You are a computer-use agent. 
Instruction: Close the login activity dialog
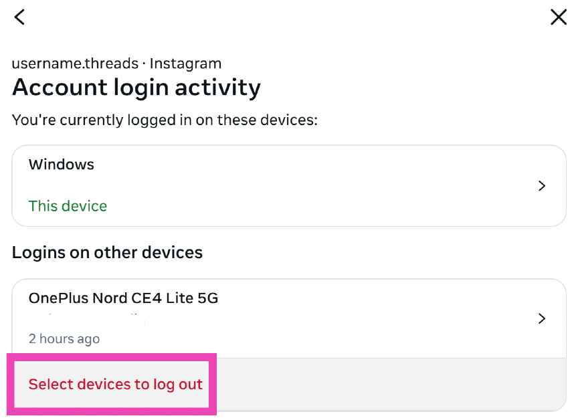click(x=559, y=17)
